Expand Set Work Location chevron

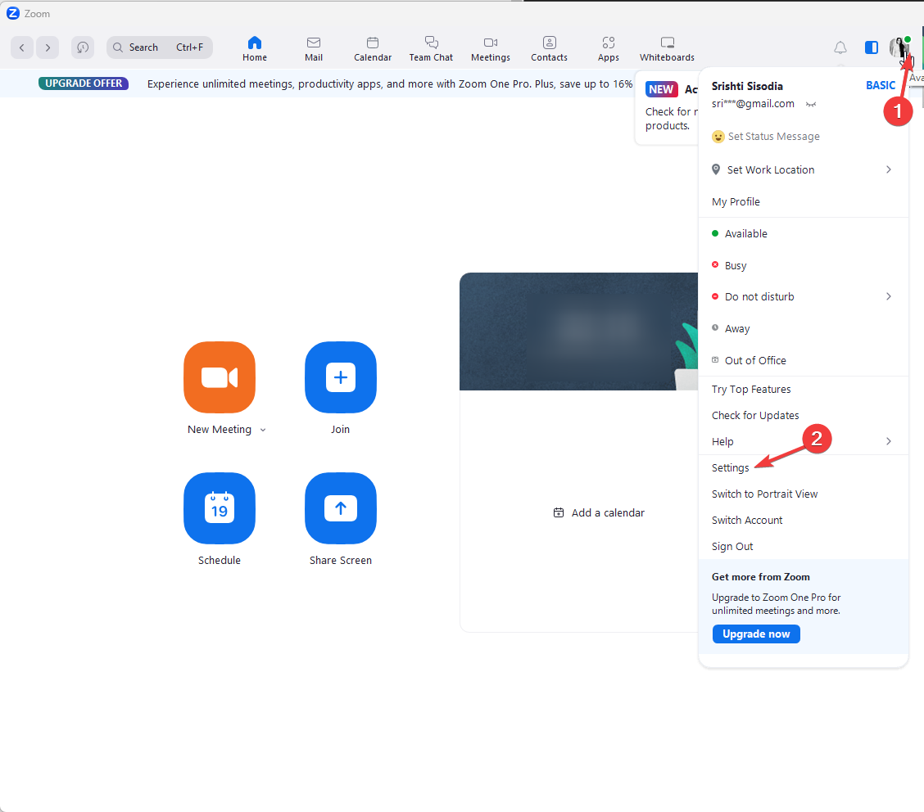point(889,169)
